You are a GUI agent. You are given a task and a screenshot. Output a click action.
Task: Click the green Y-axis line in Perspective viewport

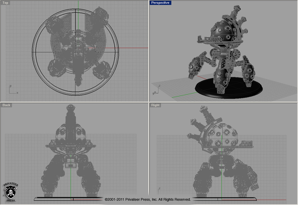click(183, 95)
